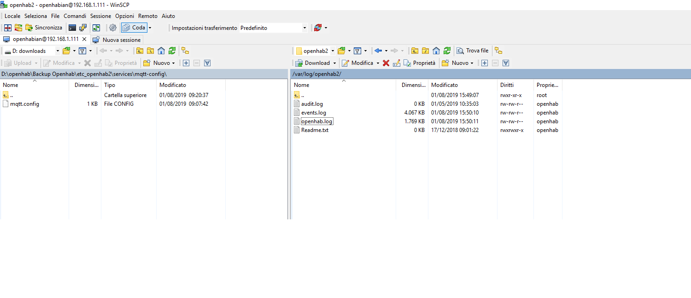Click the Download button
The width and height of the screenshot is (691, 298).
coord(317,63)
